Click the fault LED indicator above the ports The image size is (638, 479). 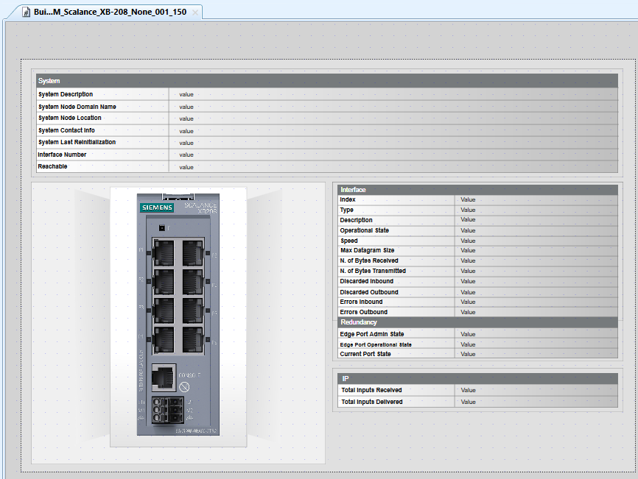[161, 227]
